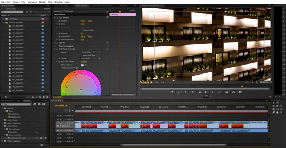The image size is (286, 148).
Task: Click the Mark Out button
Action: point(185,92)
